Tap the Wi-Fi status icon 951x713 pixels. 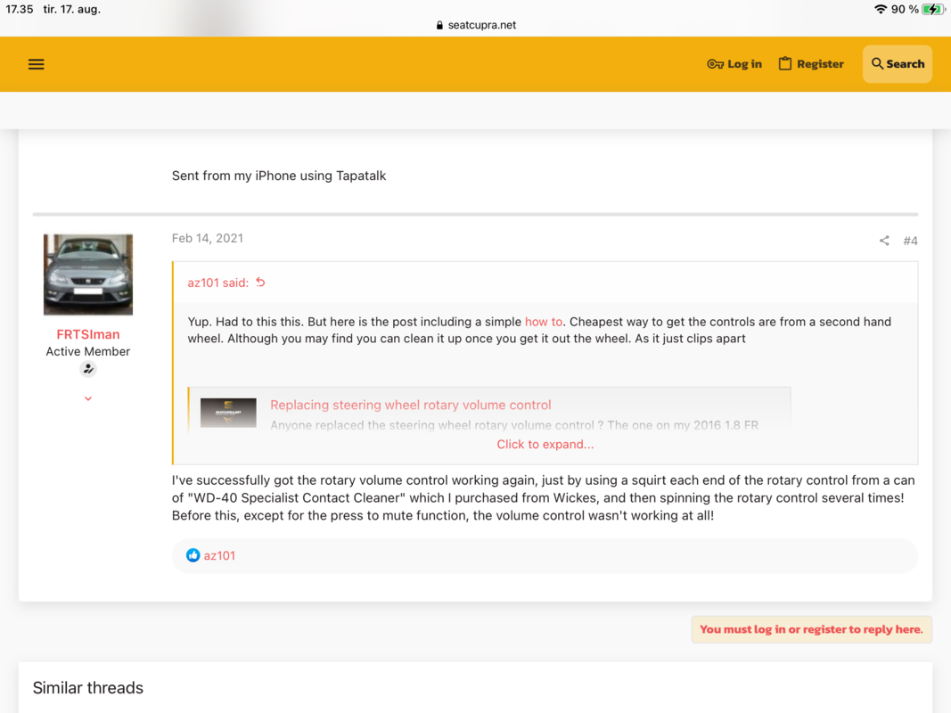point(881,9)
